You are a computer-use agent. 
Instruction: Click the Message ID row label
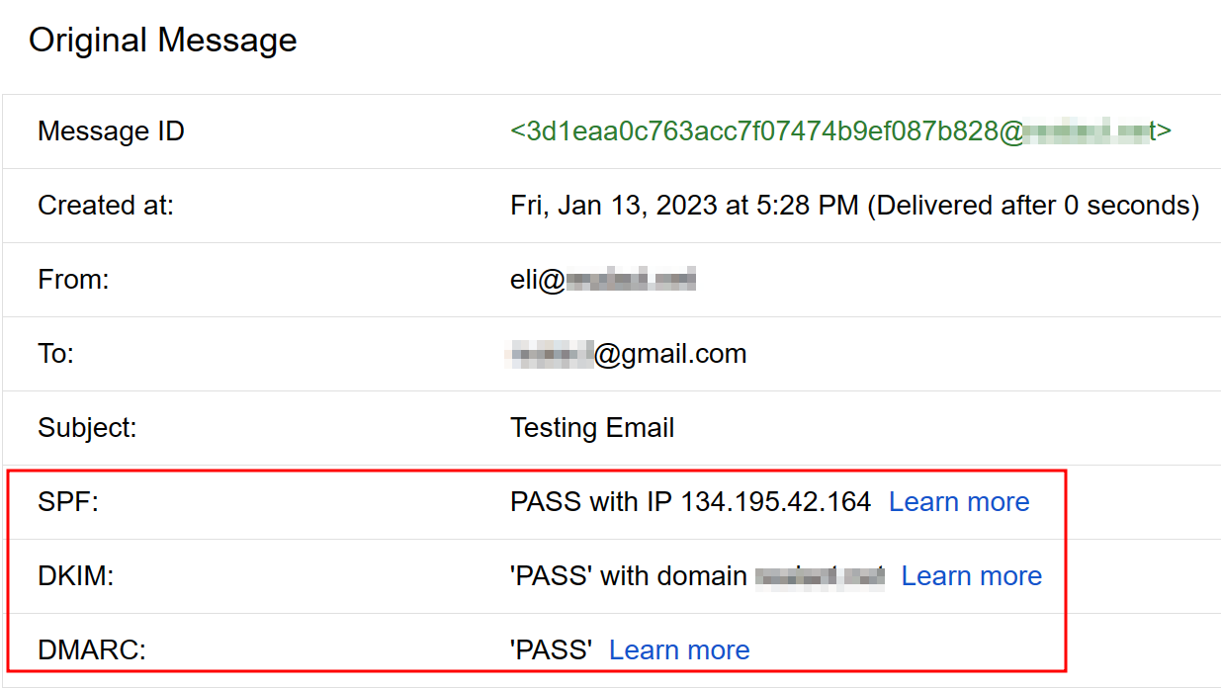[x=111, y=131]
